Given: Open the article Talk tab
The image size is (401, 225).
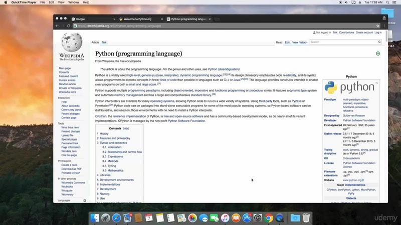Looking at the screenshot, I should tap(104, 42).
